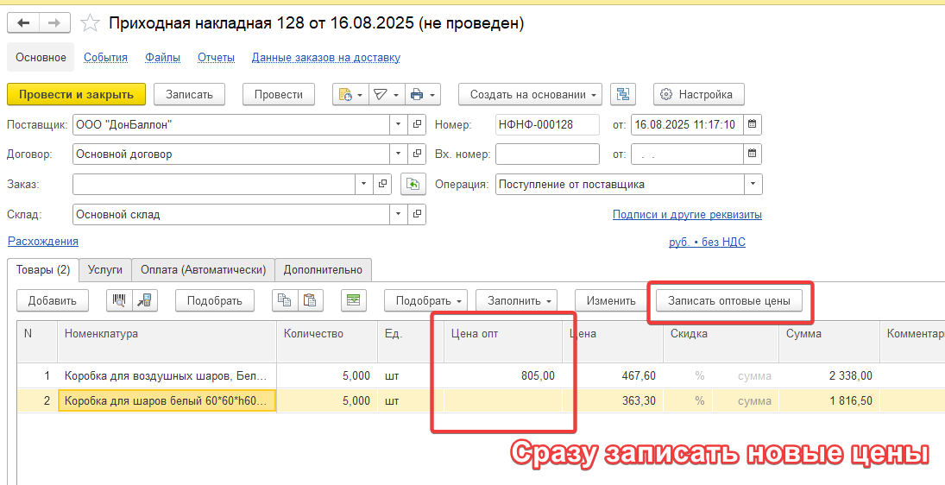This screenshot has height=485, width=945.
Task: Switch to the Оплата (Автоматически) tab
Action: 203,270
